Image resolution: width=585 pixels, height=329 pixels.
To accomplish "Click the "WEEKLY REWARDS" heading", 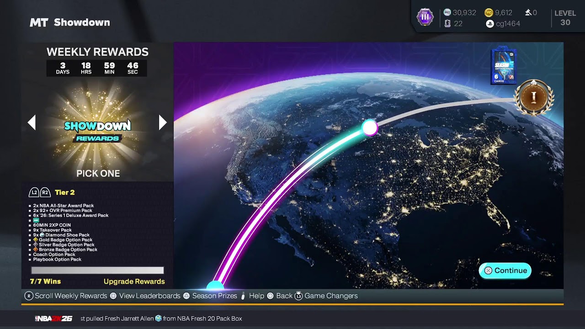I will coord(97,52).
